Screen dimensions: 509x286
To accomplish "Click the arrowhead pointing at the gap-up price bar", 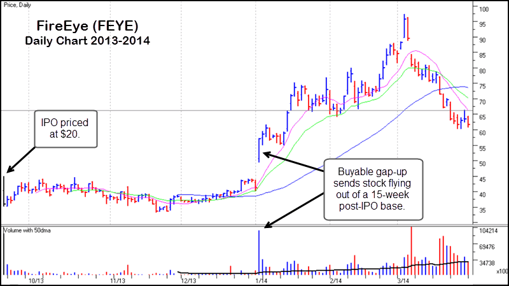I will (x=265, y=154).
